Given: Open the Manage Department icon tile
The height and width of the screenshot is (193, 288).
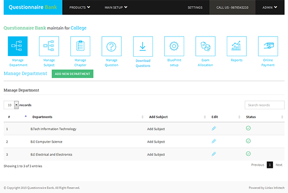Looking at the screenshot, I should pos(18,46).
